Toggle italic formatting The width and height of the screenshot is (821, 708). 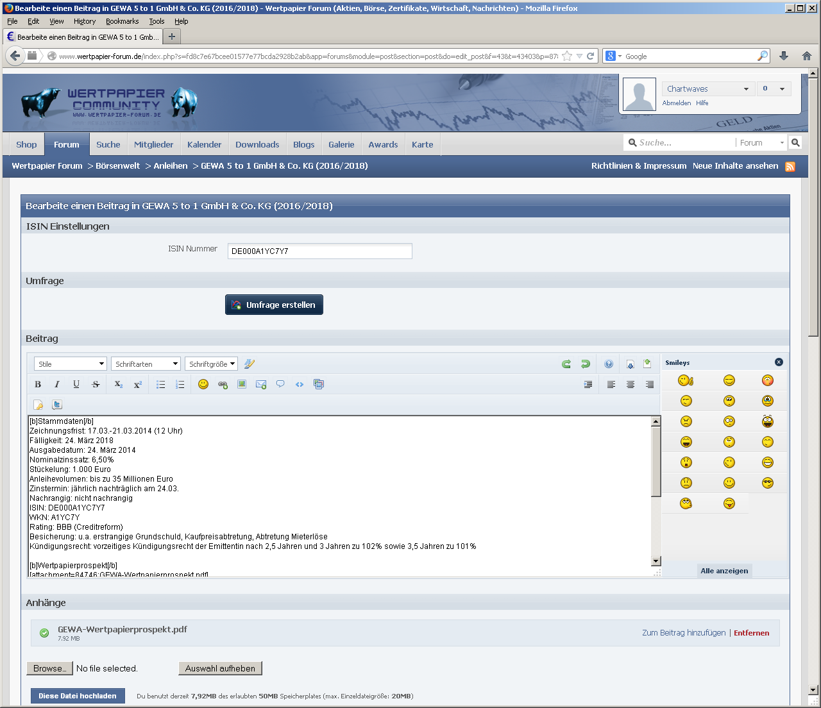coord(57,384)
